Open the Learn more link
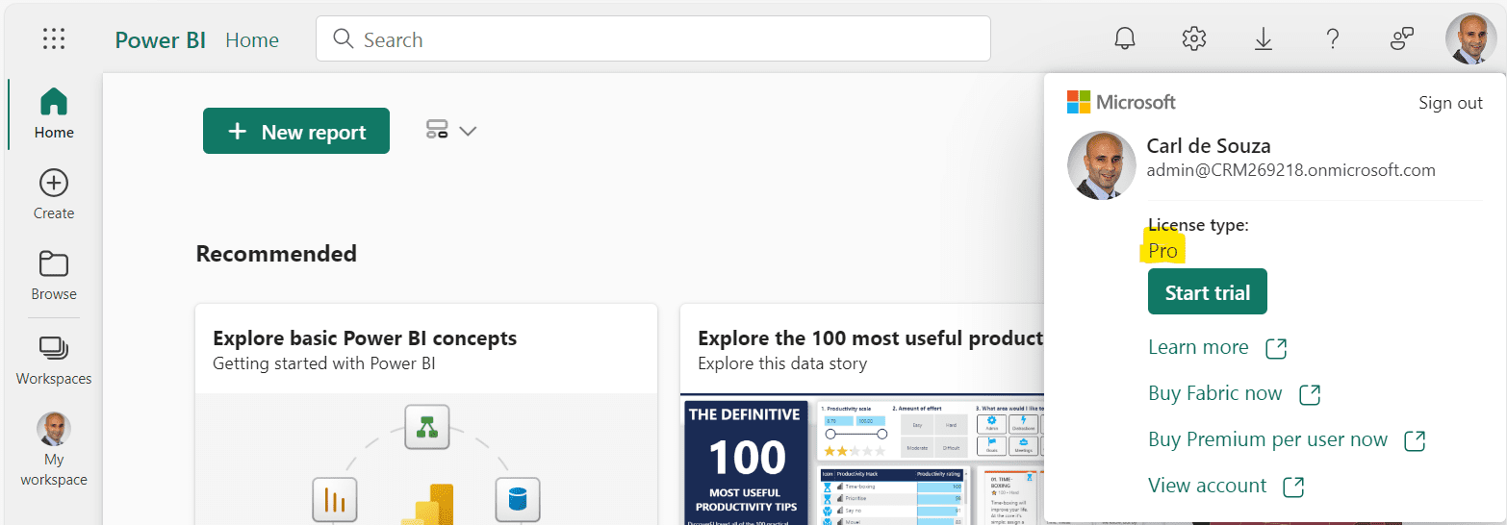This screenshot has width=1507, height=525. (x=1198, y=347)
